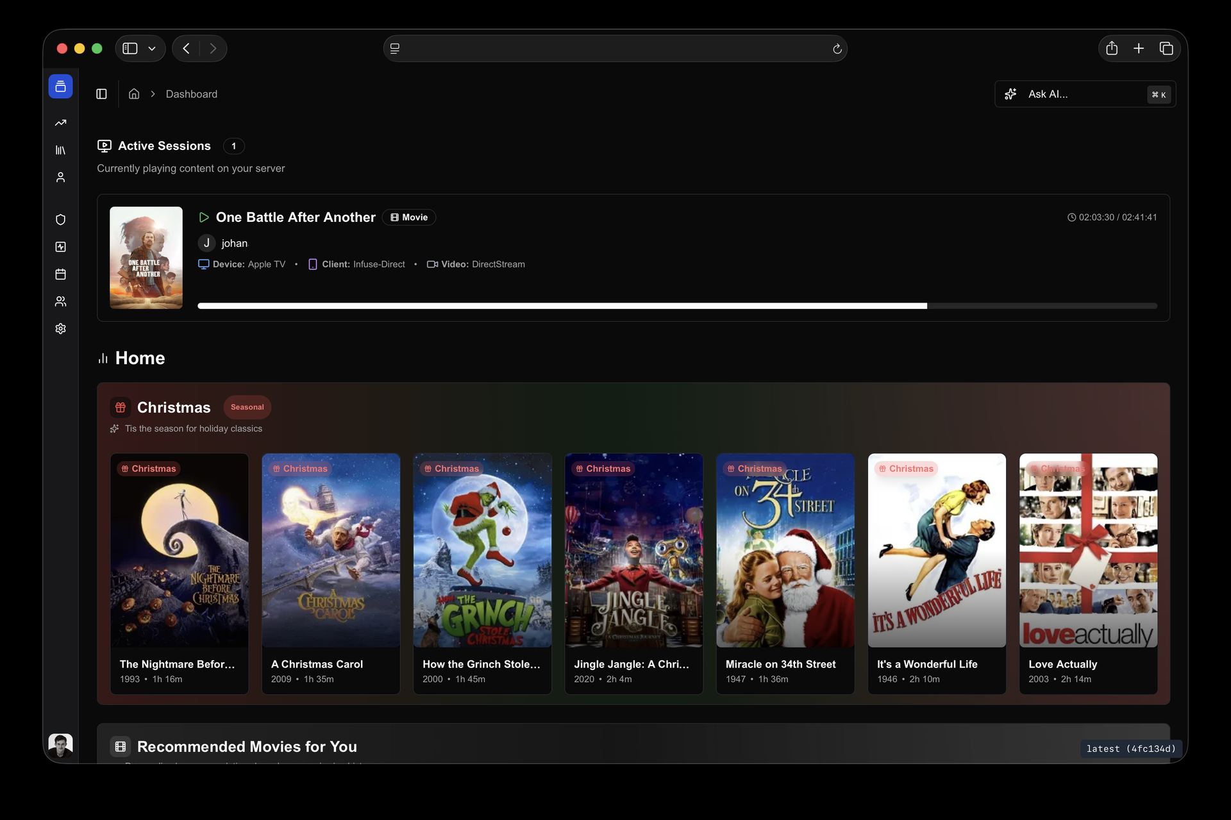The width and height of the screenshot is (1231, 820).
Task: Open the Love Actually movie card
Action: coord(1088,574)
